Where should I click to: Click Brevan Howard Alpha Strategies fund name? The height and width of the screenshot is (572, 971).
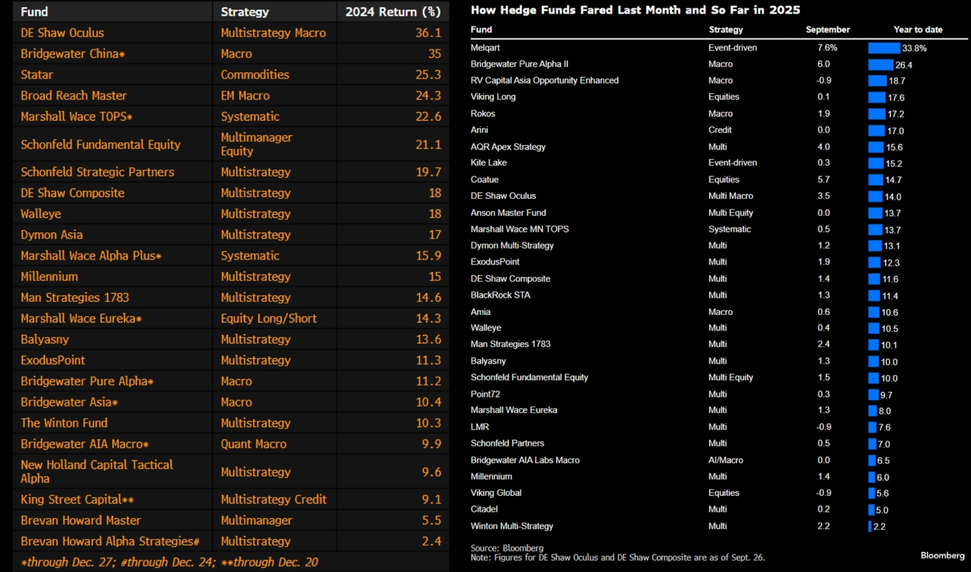pos(110,541)
